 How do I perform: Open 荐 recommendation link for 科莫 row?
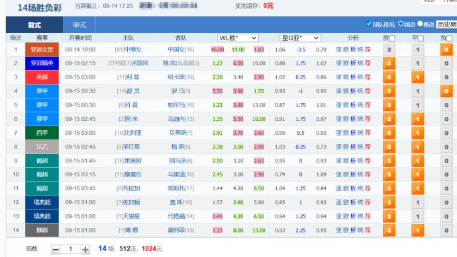pyautogui.click(x=368, y=105)
